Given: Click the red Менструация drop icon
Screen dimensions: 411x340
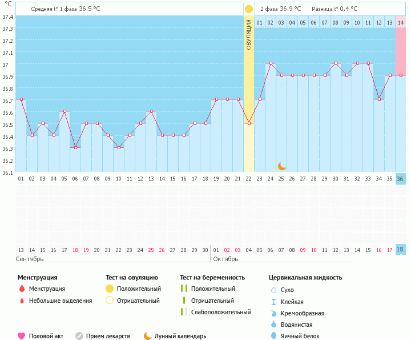Looking at the screenshot, I should 22,289.
